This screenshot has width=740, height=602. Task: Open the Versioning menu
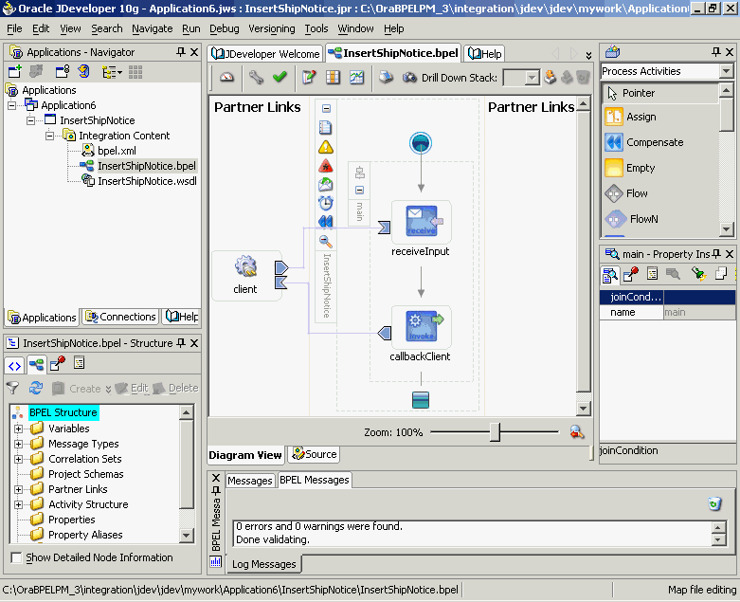271,28
